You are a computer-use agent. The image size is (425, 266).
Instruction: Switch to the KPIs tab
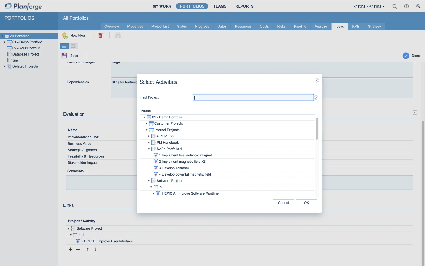(x=356, y=27)
